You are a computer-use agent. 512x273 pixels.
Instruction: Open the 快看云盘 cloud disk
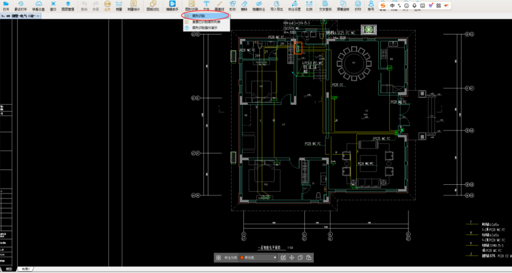38,5
